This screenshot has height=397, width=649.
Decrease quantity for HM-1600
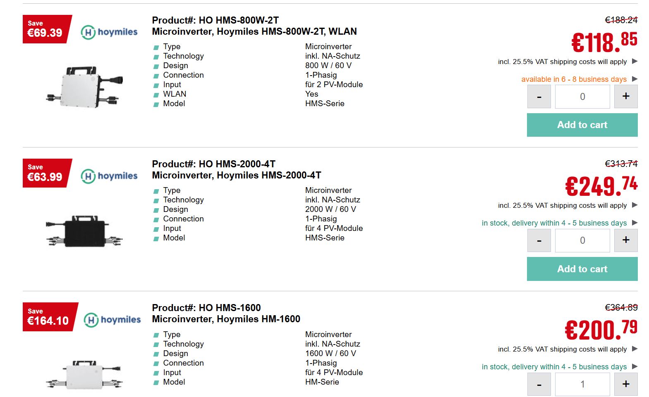539,384
